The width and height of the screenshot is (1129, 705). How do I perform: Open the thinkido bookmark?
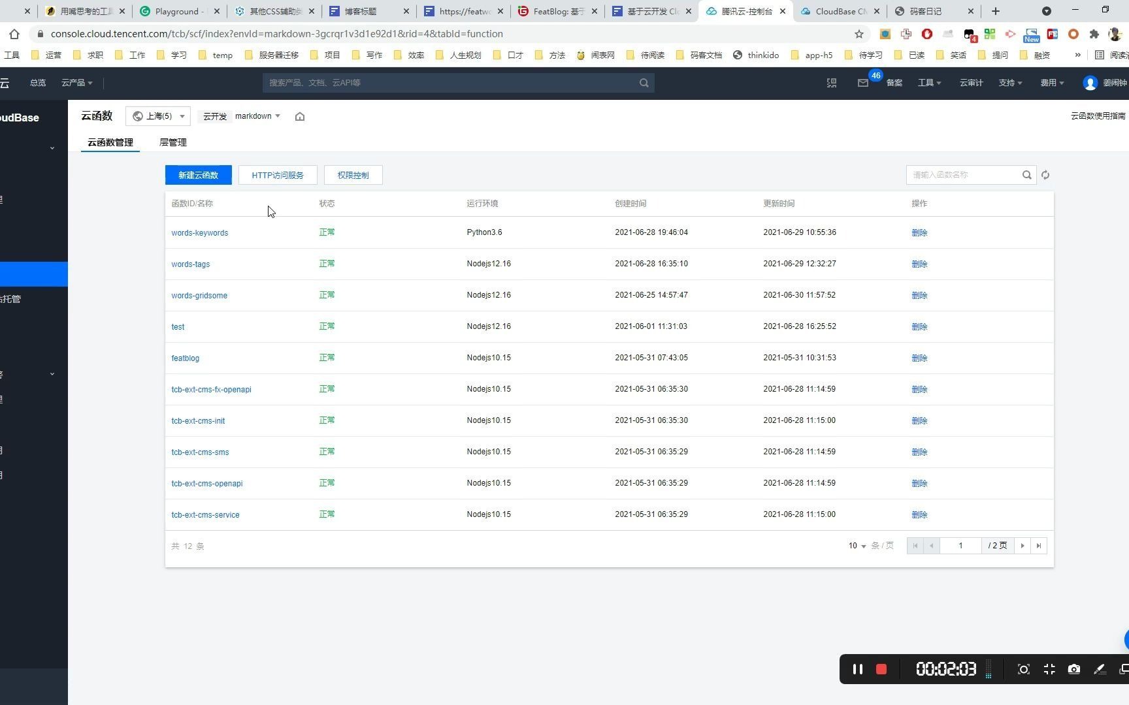[756, 55]
